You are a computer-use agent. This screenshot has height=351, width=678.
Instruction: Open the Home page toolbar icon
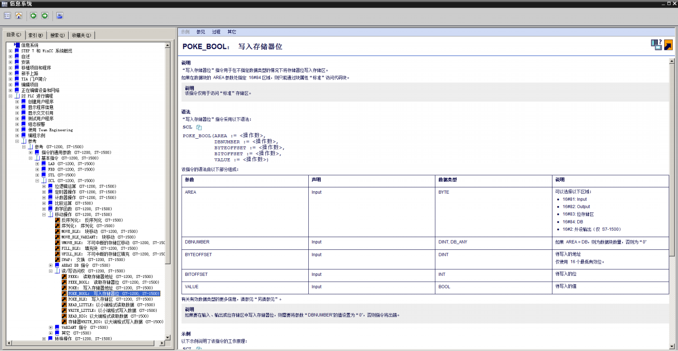pos(19,16)
